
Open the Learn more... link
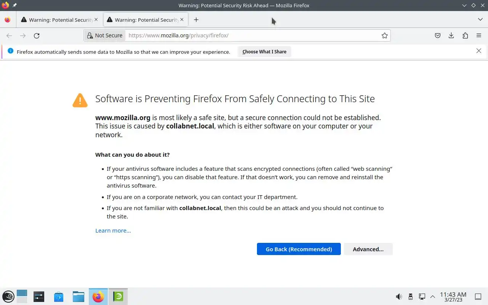tap(113, 230)
